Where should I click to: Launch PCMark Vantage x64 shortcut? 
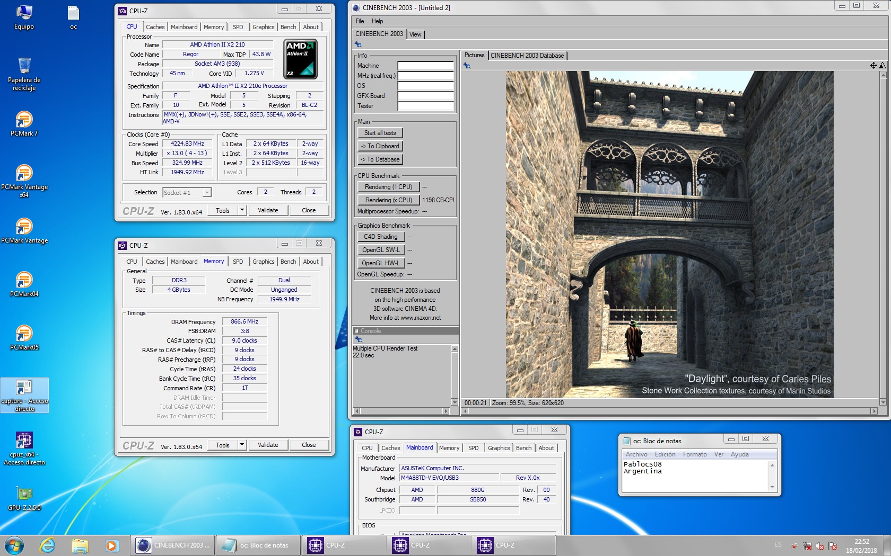pyautogui.click(x=24, y=181)
